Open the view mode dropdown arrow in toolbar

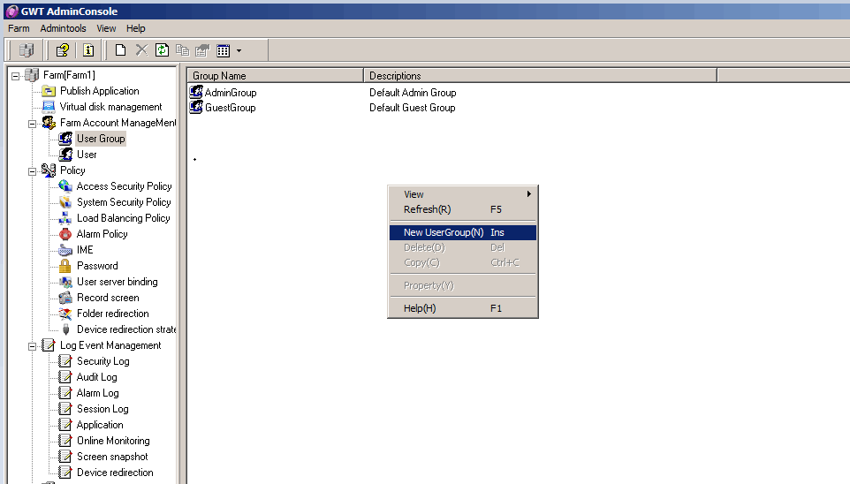pos(239,51)
